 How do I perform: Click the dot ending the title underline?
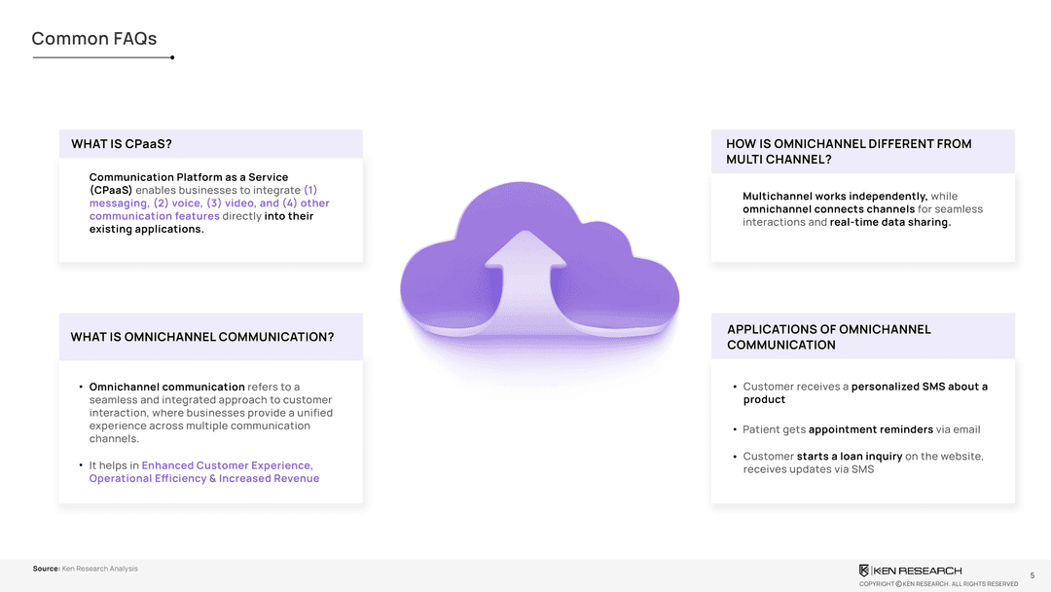(172, 57)
